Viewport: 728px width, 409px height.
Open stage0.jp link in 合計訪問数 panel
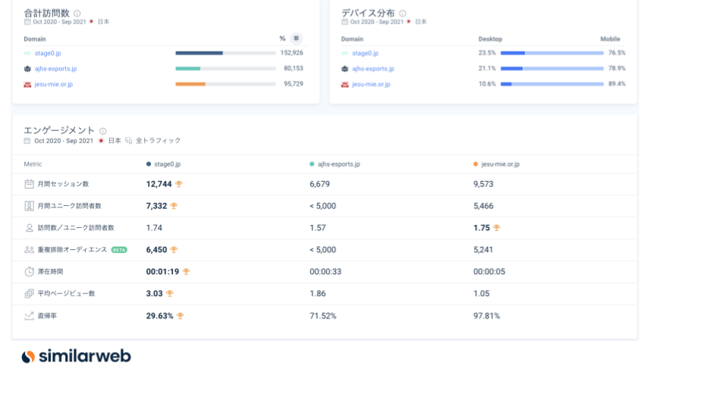click(47, 53)
